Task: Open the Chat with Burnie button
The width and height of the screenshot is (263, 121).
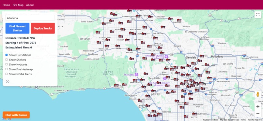Action: coord(16,115)
